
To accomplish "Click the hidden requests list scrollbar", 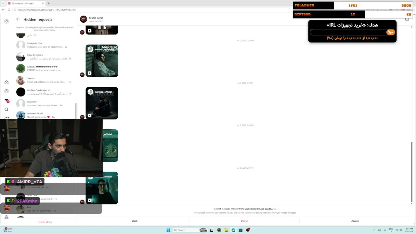I will pyautogui.click(x=76, y=111).
